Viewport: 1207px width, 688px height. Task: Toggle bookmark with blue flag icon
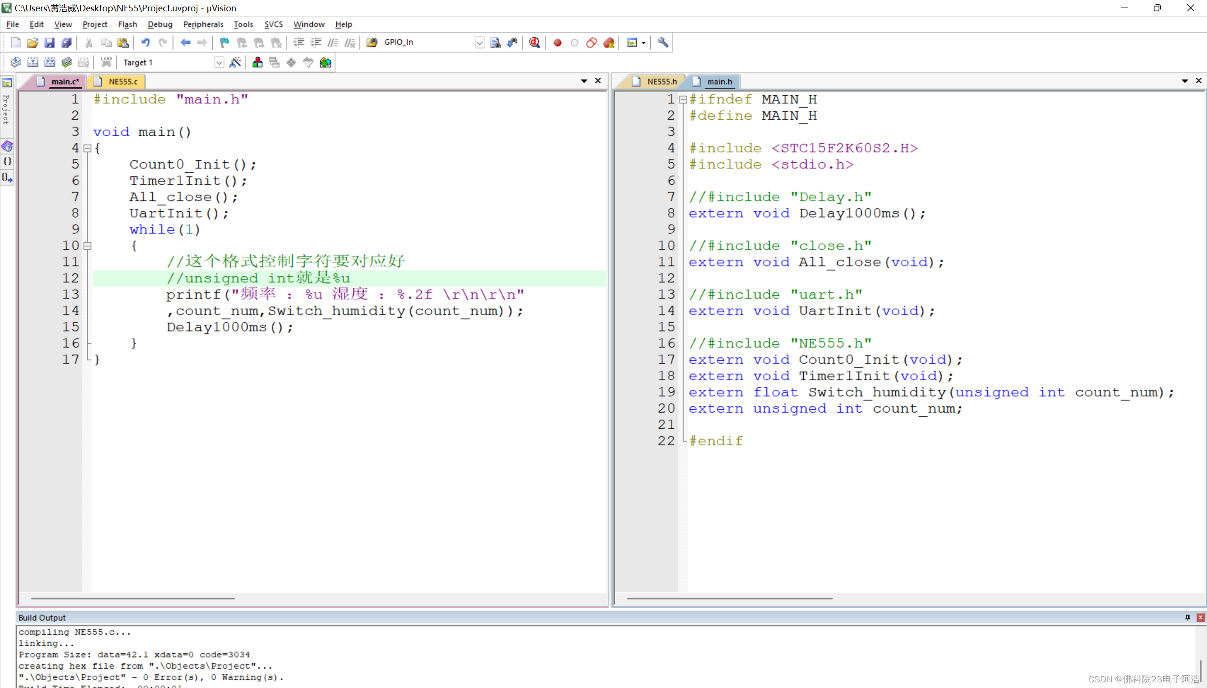tap(225, 42)
